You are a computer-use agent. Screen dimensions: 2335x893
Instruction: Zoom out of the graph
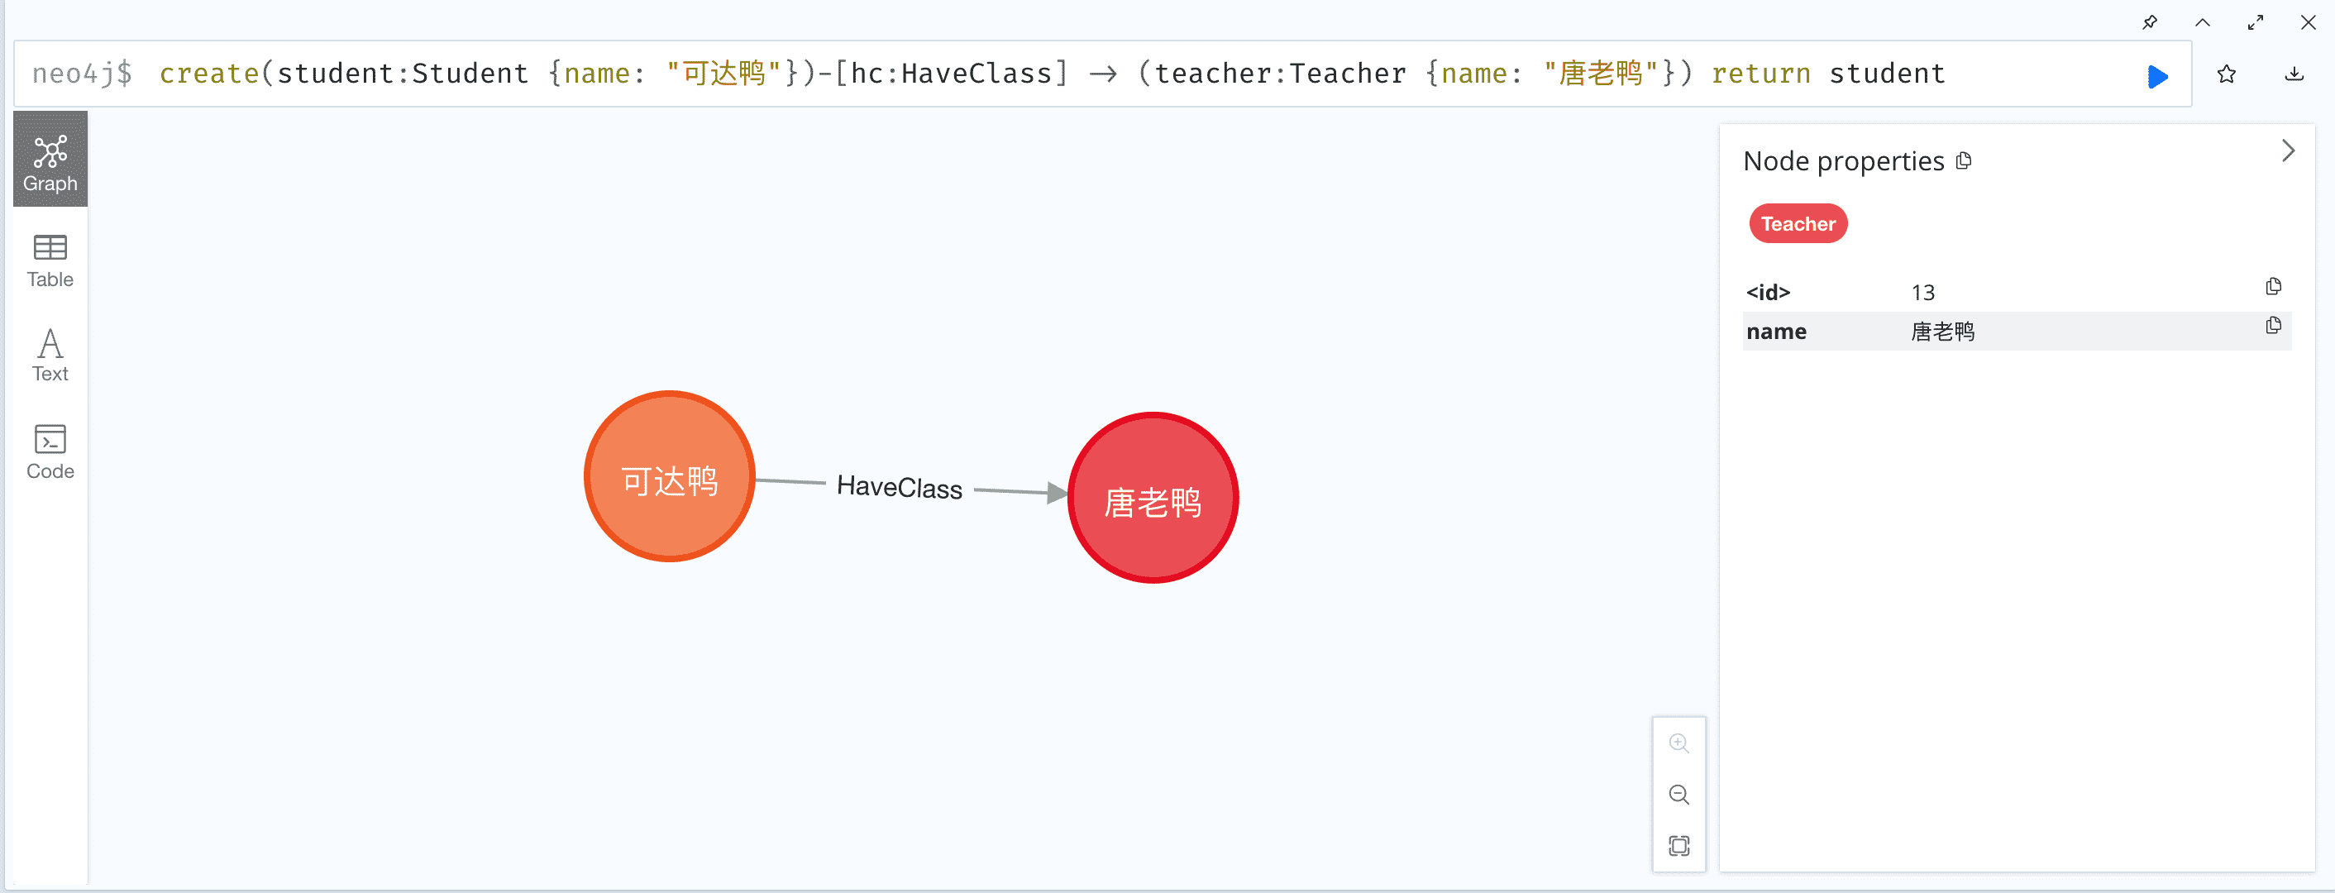1678,795
